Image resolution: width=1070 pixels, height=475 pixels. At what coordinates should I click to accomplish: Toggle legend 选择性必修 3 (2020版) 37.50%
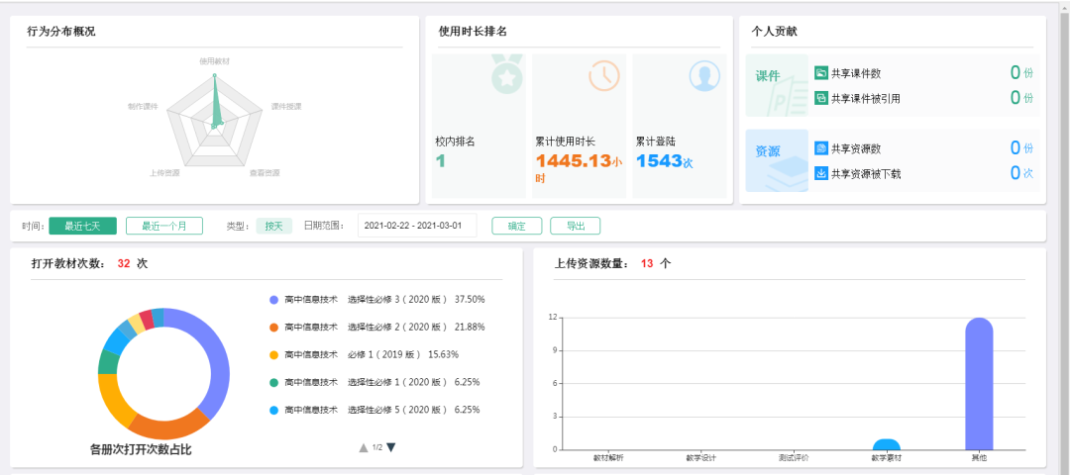[377, 299]
